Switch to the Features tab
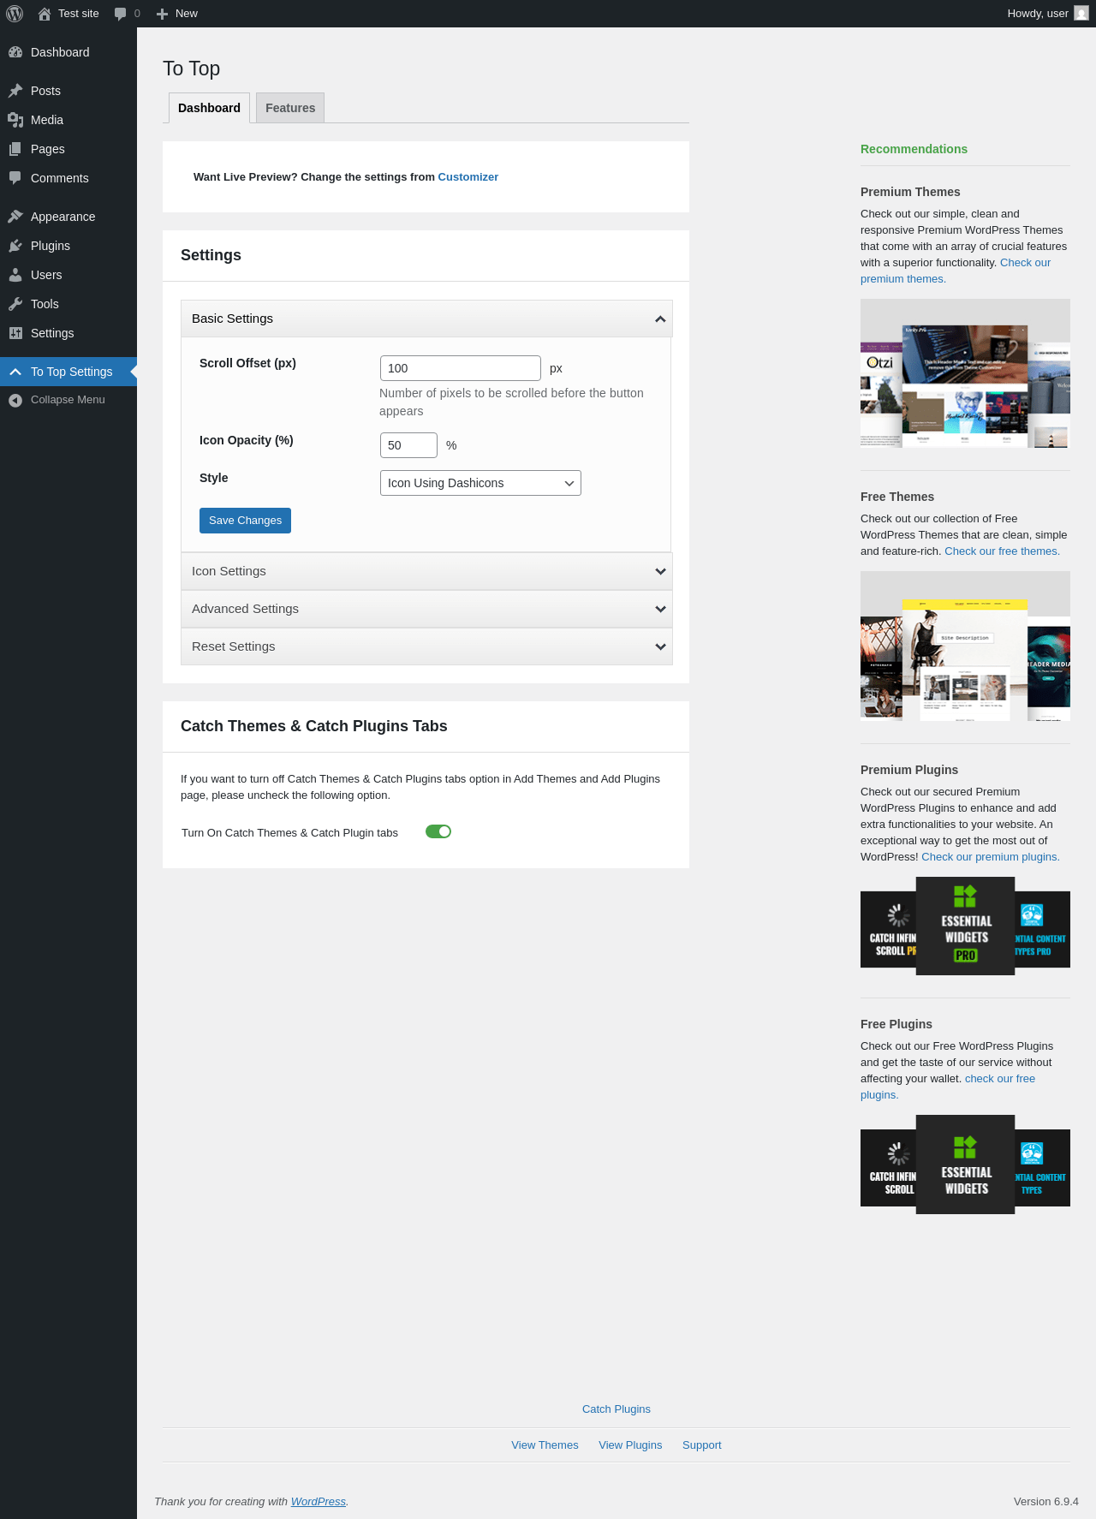The image size is (1096, 1519). click(x=290, y=108)
